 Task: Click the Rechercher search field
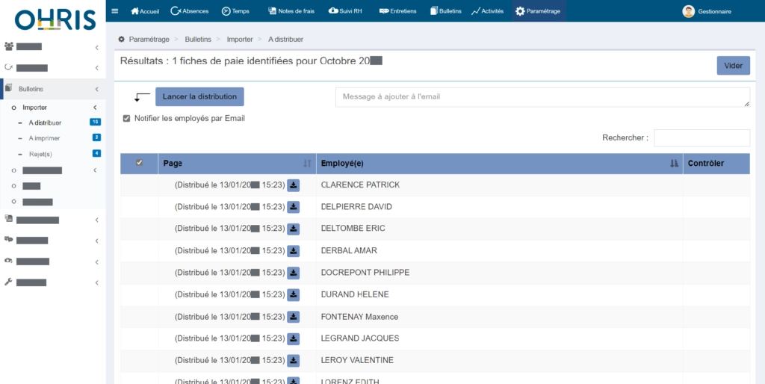(701, 138)
